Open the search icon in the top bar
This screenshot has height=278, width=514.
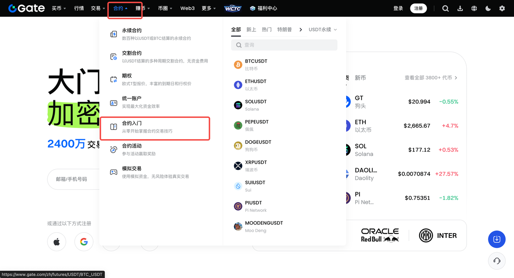tap(445, 8)
